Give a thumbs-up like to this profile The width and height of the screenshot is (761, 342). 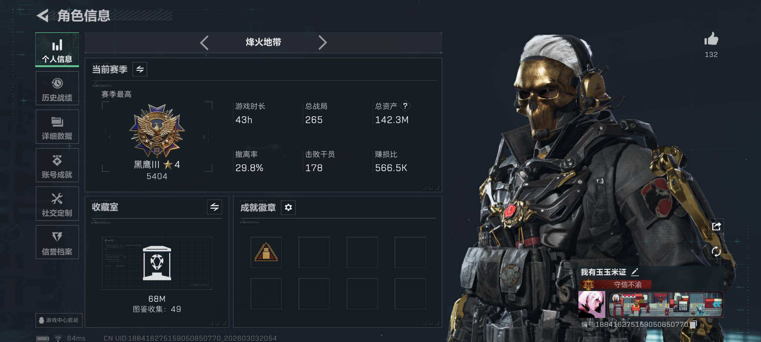pos(711,40)
